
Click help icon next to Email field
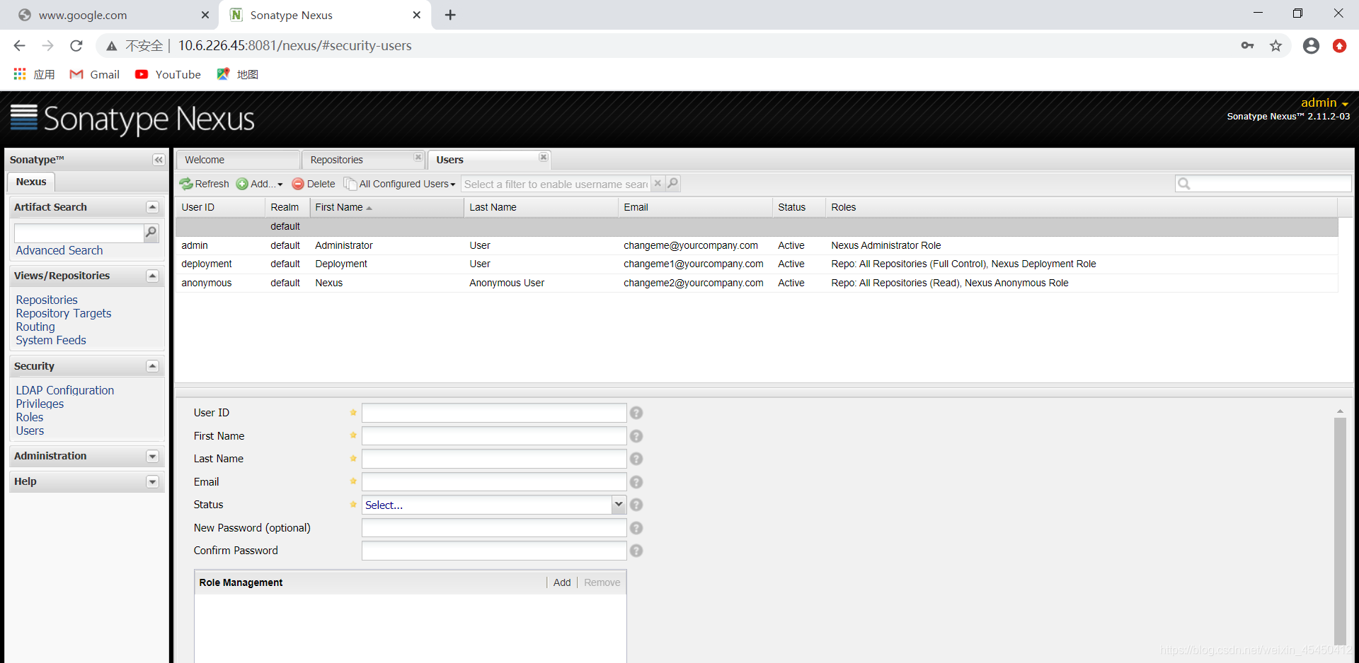636,482
